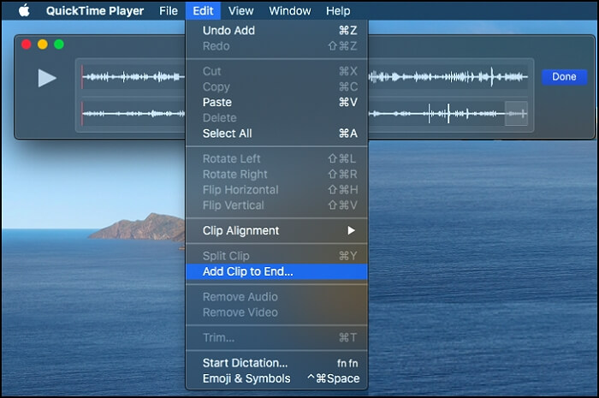The image size is (599, 398).
Task: Close the Edit menu via its title
Action: pos(203,11)
